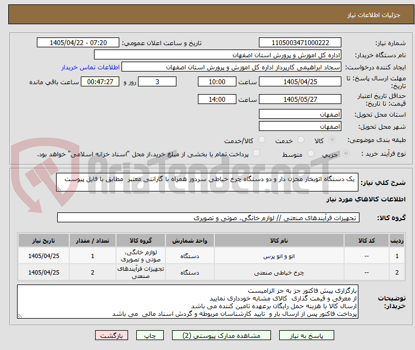
Task: Click response deadline date 1405/04/25 field
Action: (300, 81)
